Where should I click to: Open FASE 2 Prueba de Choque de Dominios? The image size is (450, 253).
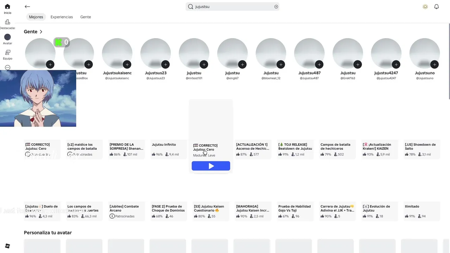169,211
